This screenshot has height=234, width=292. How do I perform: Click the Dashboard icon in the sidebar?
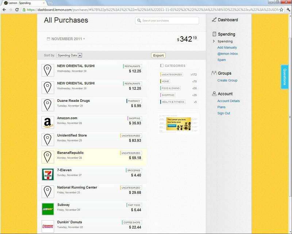[214, 20]
